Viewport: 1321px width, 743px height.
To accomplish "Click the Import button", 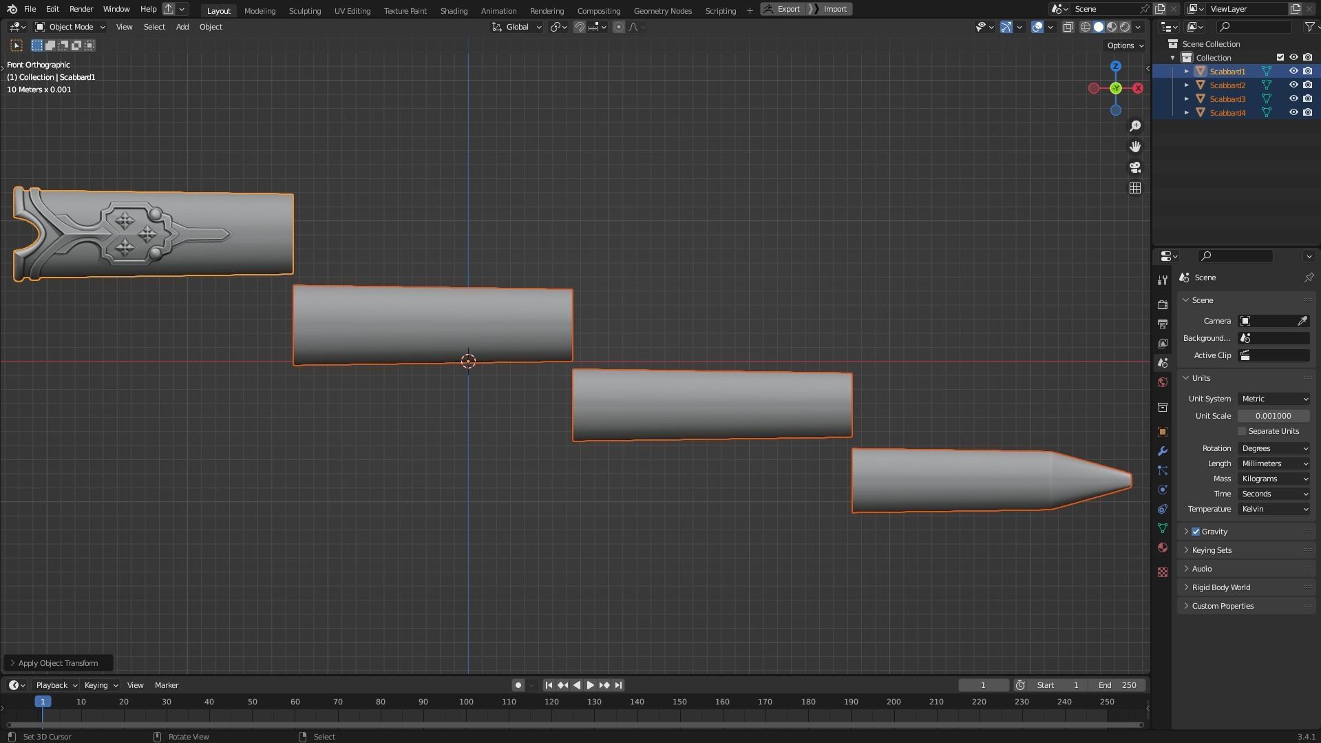I will pos(830,9).
